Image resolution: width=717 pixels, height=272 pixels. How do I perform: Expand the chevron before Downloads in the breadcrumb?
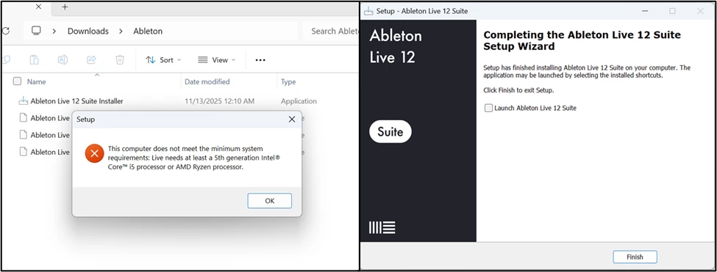click(54, 31)
